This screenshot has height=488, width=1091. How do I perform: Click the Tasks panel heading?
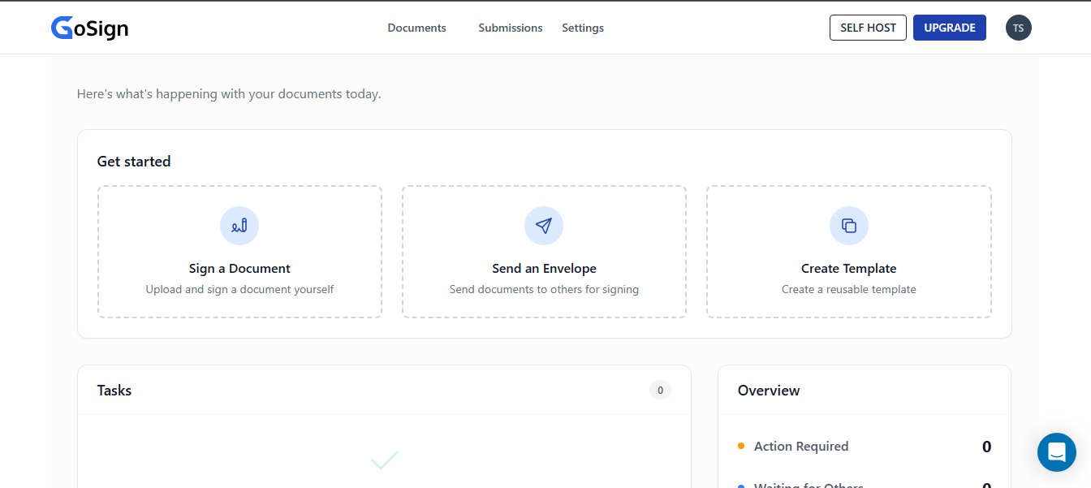(114, 391)
